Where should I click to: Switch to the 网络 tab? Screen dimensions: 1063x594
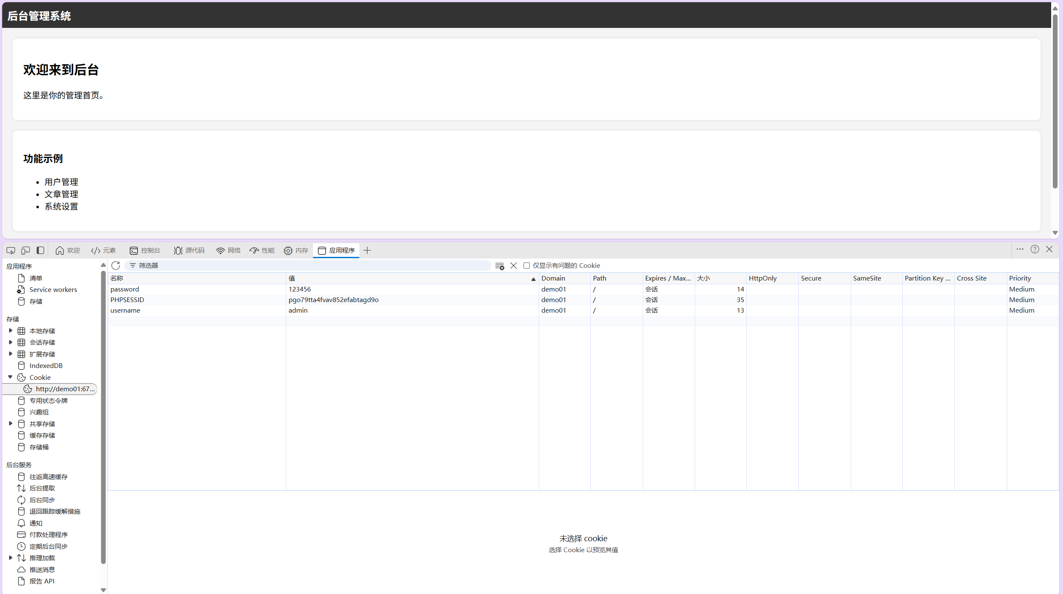tap(228, 251)
